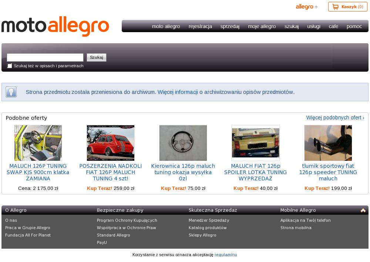370x262 pixels.
Task: Click Kup Teraz! 40,00 zł price
Action: point(256,188)
